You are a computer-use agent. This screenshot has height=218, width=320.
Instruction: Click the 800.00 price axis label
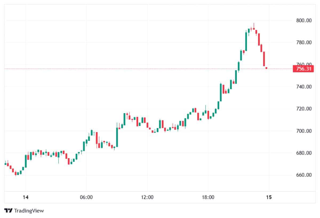click(304, 20)
